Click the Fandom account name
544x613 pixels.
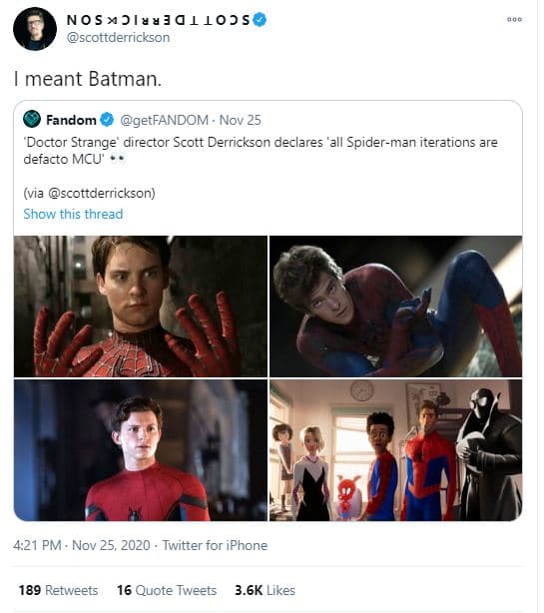tap(71, 120)
